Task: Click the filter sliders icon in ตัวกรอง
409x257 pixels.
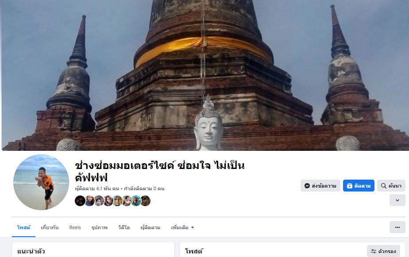Action: point(374,251)
